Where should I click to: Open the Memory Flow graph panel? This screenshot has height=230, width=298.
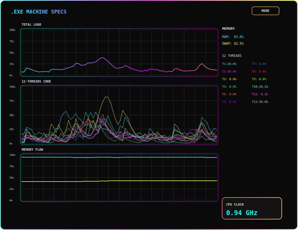(119, 178)
